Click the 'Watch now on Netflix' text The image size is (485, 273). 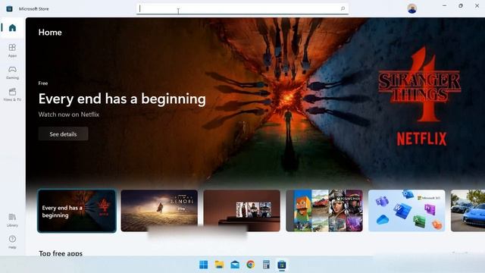[x=69, y=115]
